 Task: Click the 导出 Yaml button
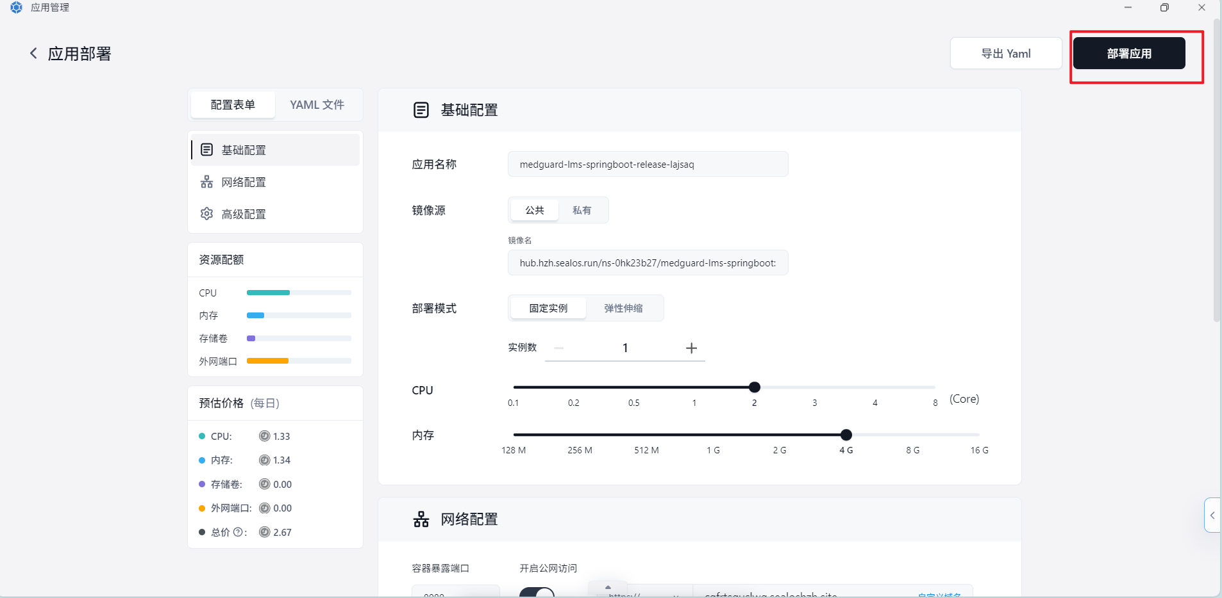click(1006, 53)
